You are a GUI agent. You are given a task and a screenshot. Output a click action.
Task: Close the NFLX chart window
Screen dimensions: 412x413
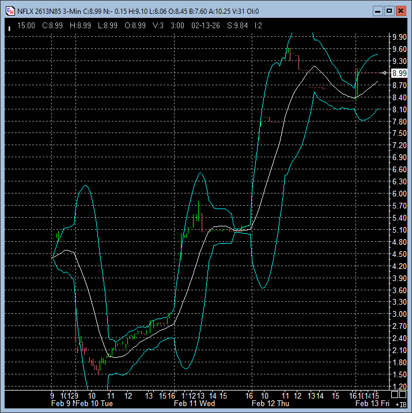[400, 11]
